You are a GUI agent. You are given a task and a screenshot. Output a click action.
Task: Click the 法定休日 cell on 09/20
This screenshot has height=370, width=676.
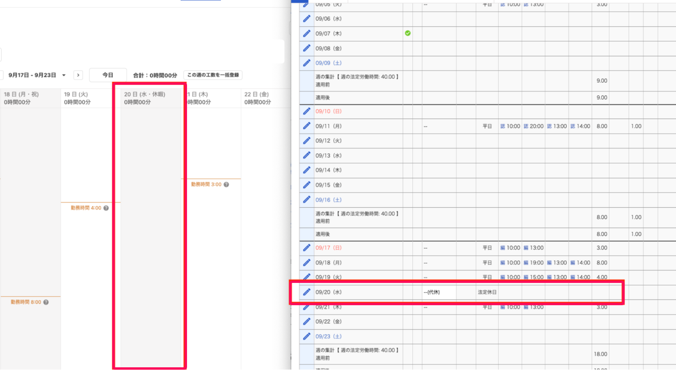[487, 292]
